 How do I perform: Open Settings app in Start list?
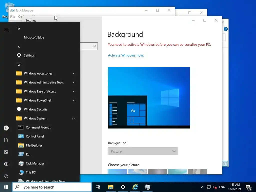click(29, 55)
